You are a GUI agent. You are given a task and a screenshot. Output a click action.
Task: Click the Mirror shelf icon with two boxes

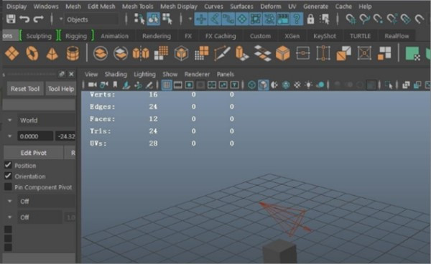click(141, 53)
